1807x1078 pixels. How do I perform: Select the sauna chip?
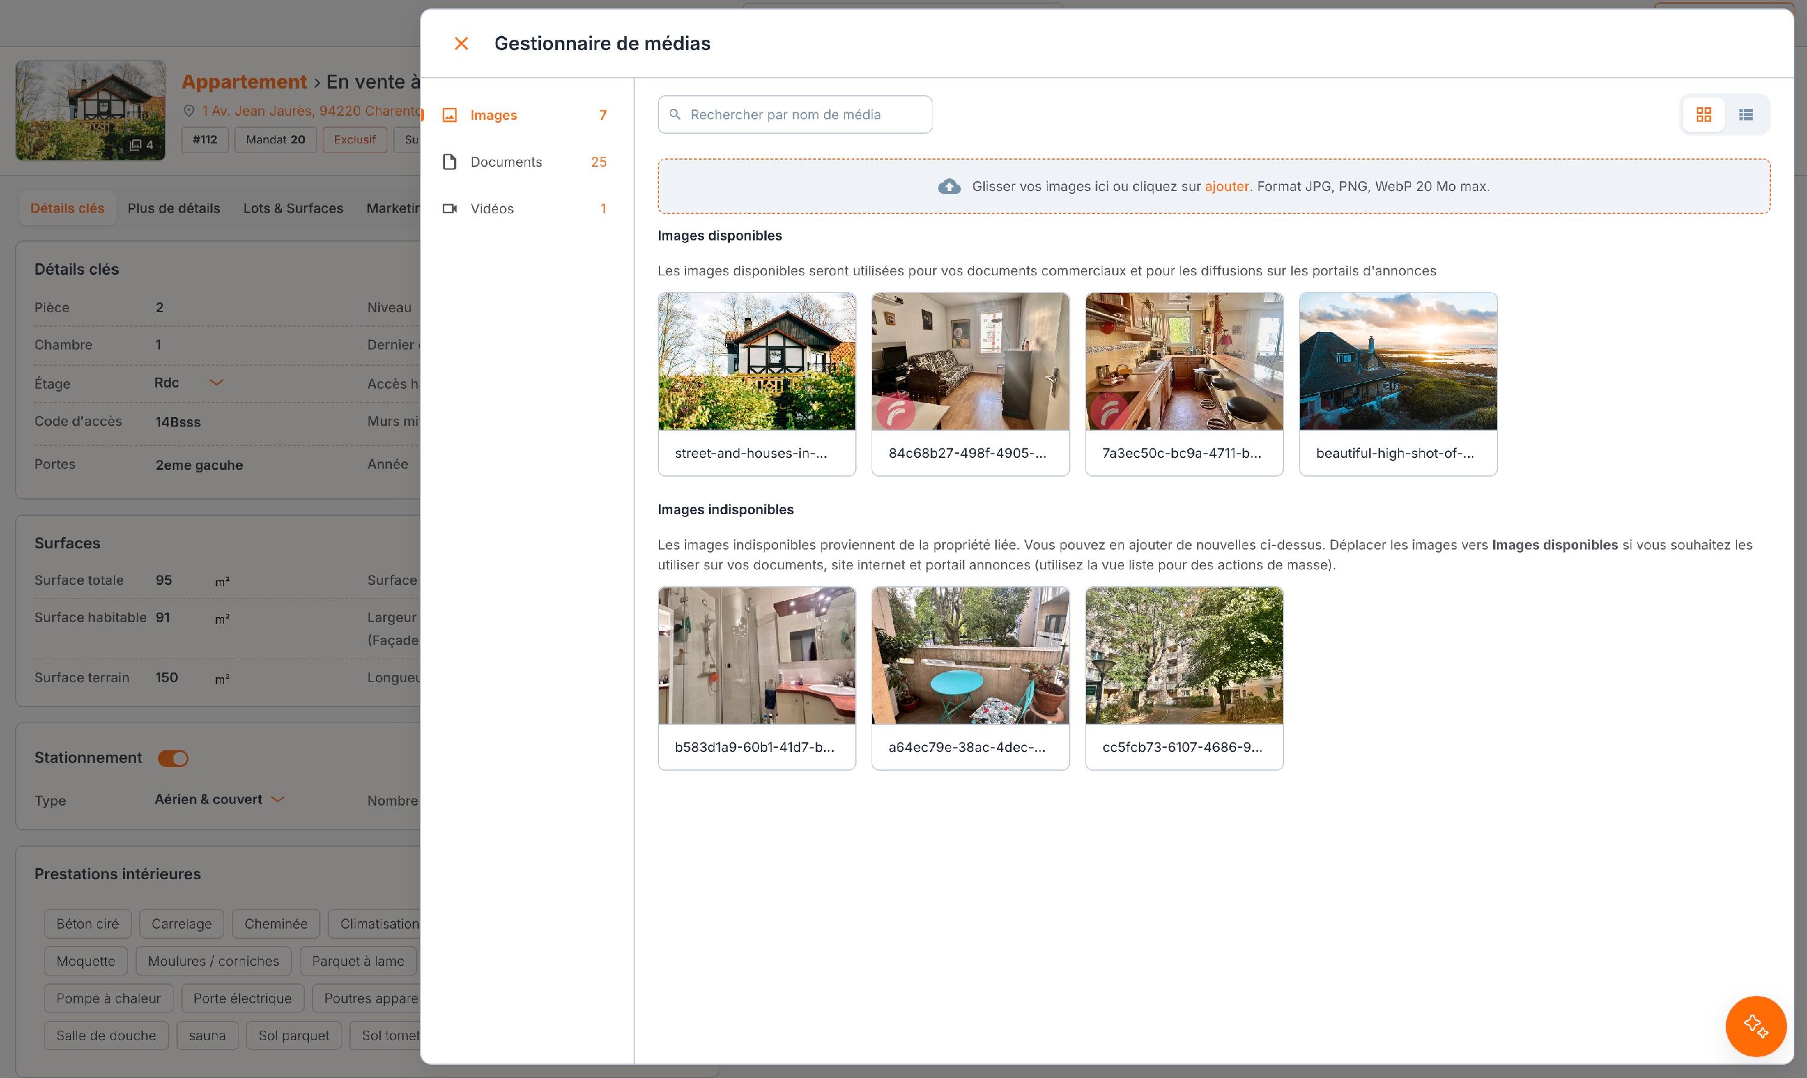tap(207, 1036)
